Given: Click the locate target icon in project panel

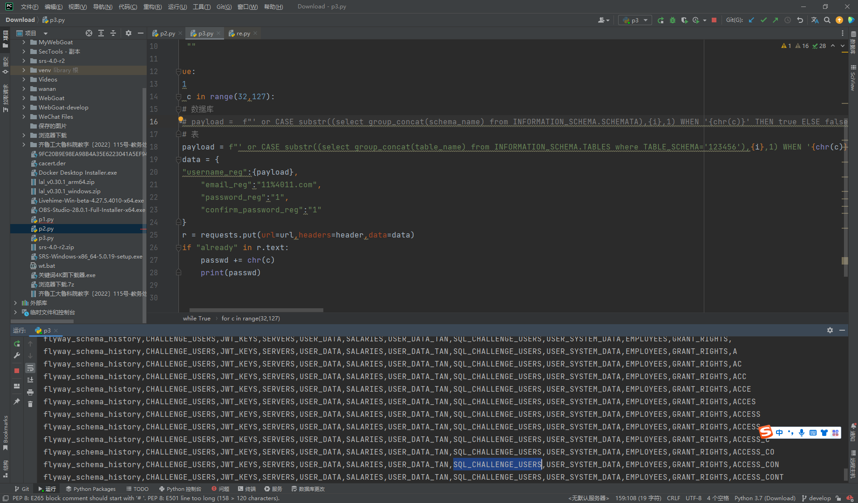Looking at the screenshot, I should click(x=89, y=33).
